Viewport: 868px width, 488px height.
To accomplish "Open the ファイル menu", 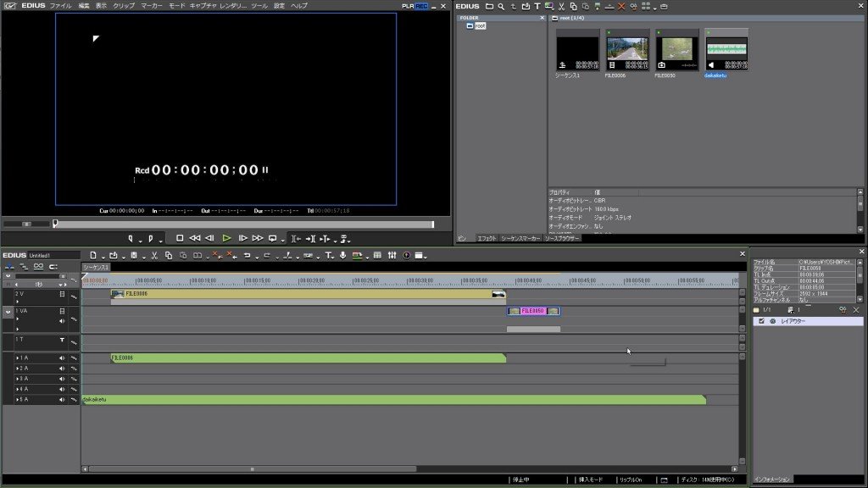I will pyautogui.click(x=61, y=6).
